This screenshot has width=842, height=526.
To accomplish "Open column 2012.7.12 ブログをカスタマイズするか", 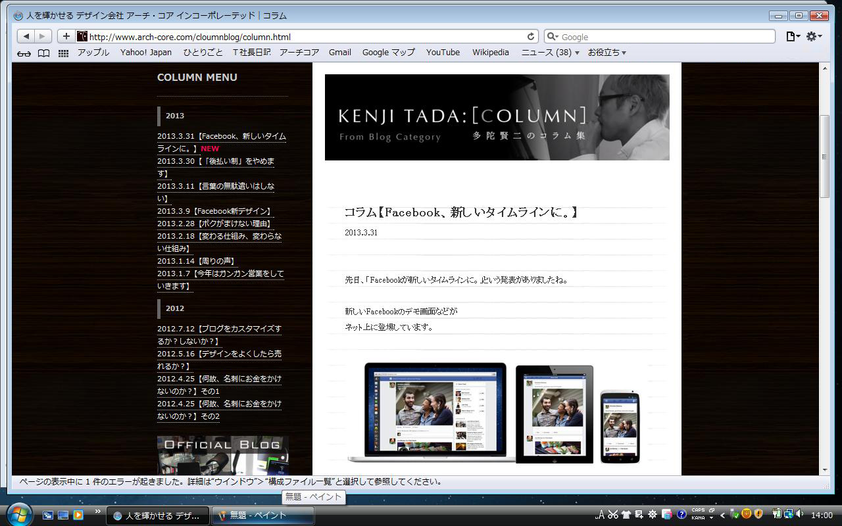I will pyautogui.click(x=219, y=335).
